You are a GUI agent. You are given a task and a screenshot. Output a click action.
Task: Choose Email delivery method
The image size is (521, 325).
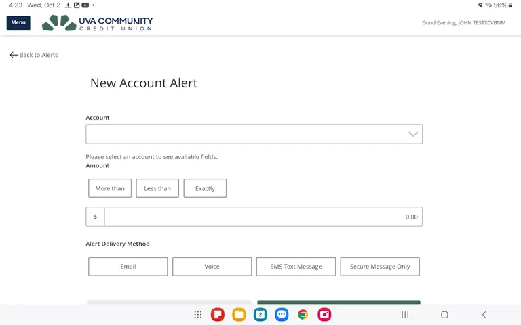coord(128,267)
